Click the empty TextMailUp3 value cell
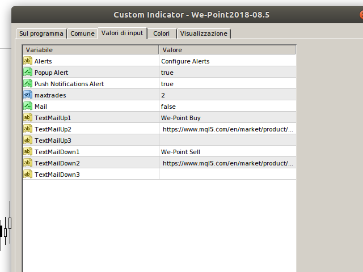Viewport: 363px width, 272px height. tap(227, 141)
